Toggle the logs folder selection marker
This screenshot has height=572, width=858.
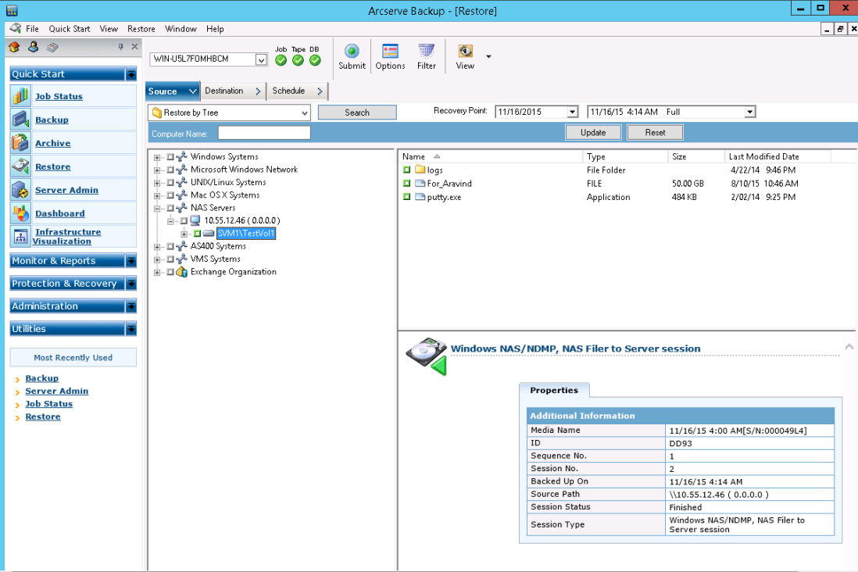[406, 170]
